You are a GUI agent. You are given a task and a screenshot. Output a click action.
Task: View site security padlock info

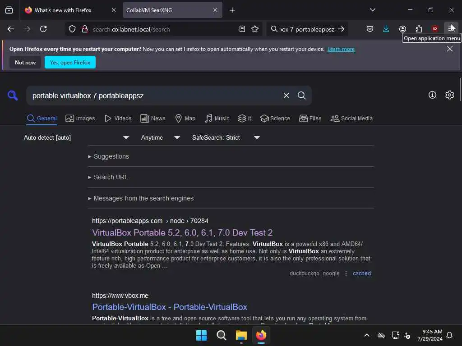pos(84,29)
